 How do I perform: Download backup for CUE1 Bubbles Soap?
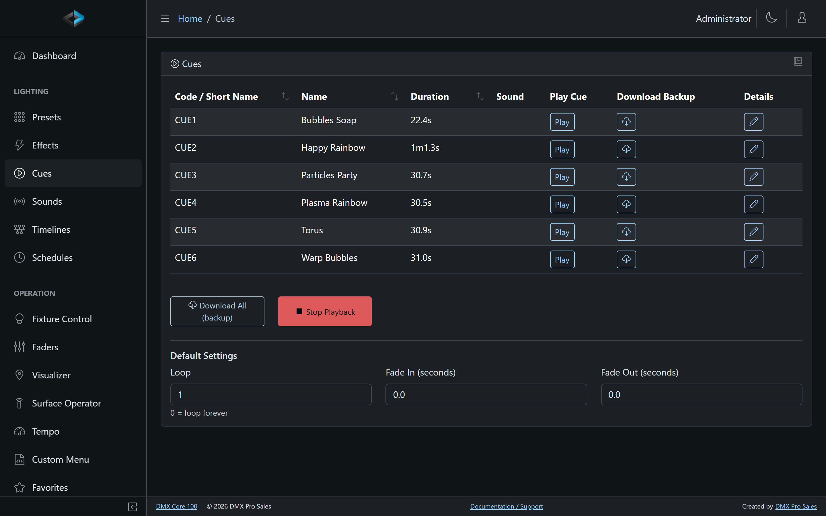point(626,122)
